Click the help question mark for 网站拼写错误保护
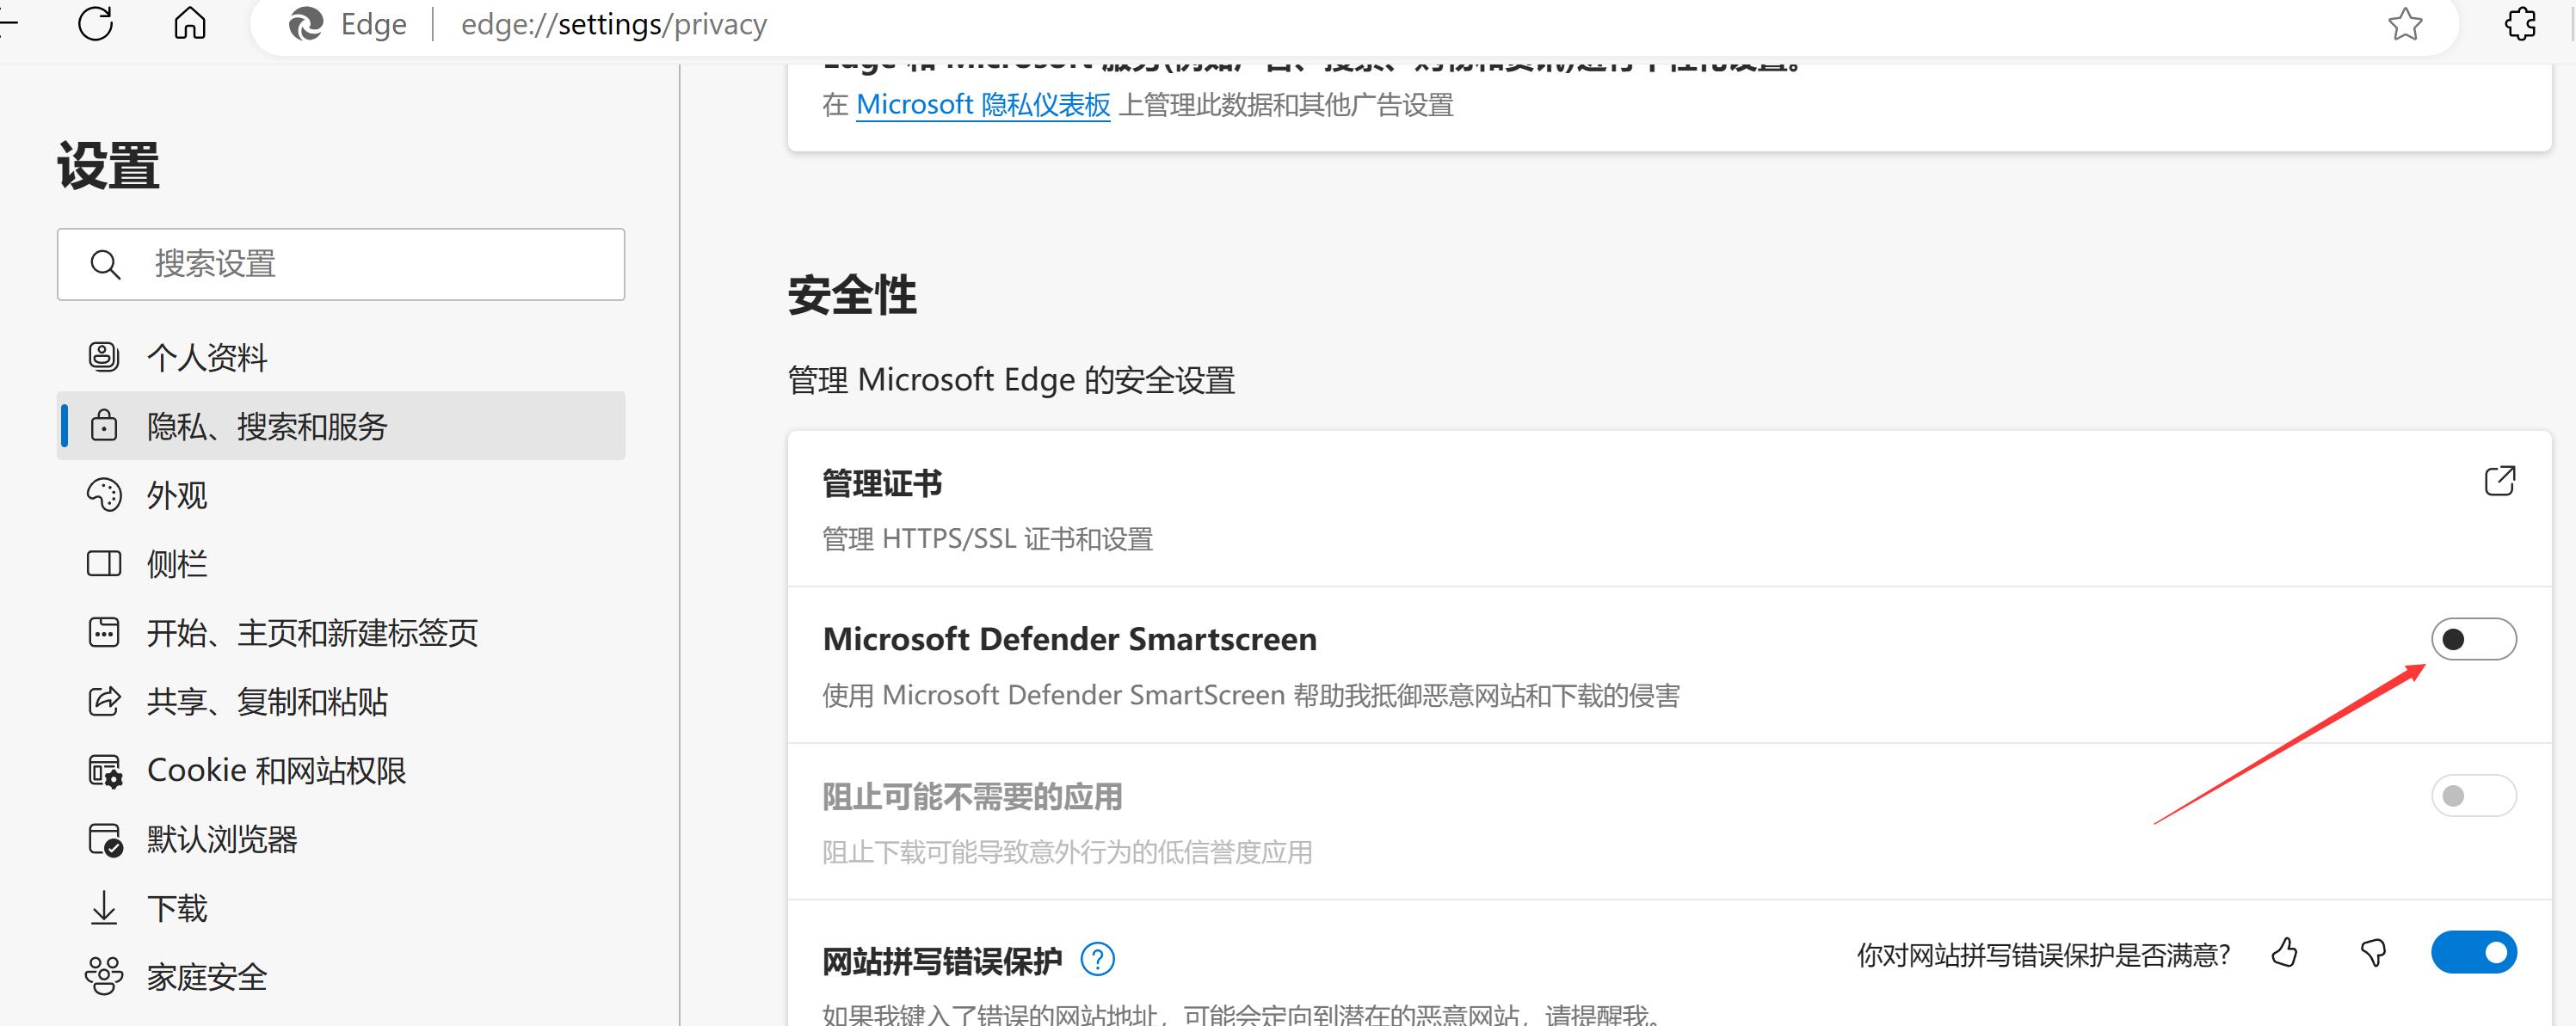This screenshot has height=1026, width=2576. pos(1097,959)
